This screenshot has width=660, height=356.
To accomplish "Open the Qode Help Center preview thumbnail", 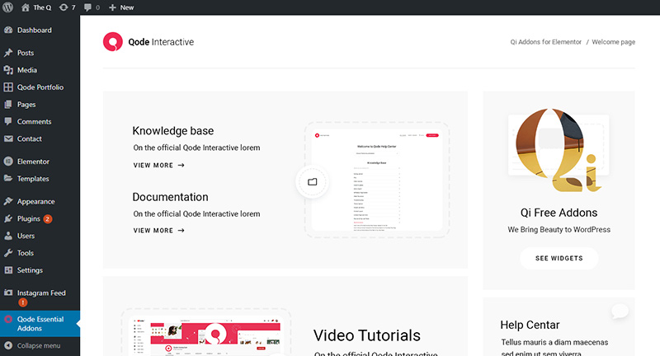I will point(377,180).
